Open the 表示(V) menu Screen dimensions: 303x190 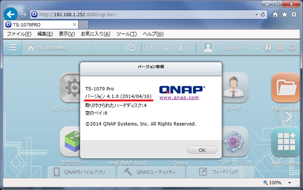coord(67,34)
